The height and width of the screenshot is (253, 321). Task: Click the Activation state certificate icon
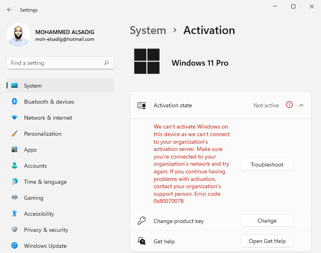tap(142, 106)
